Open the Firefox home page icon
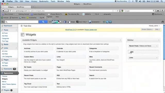165x93 pixels. click(x=158, y=11)
